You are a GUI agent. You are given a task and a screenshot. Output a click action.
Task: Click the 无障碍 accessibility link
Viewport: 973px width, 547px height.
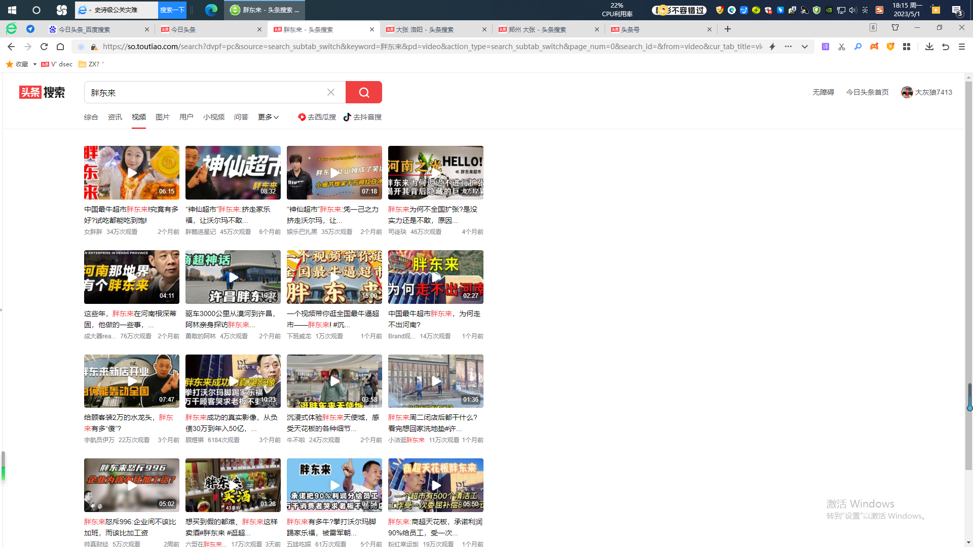point(823,92)
